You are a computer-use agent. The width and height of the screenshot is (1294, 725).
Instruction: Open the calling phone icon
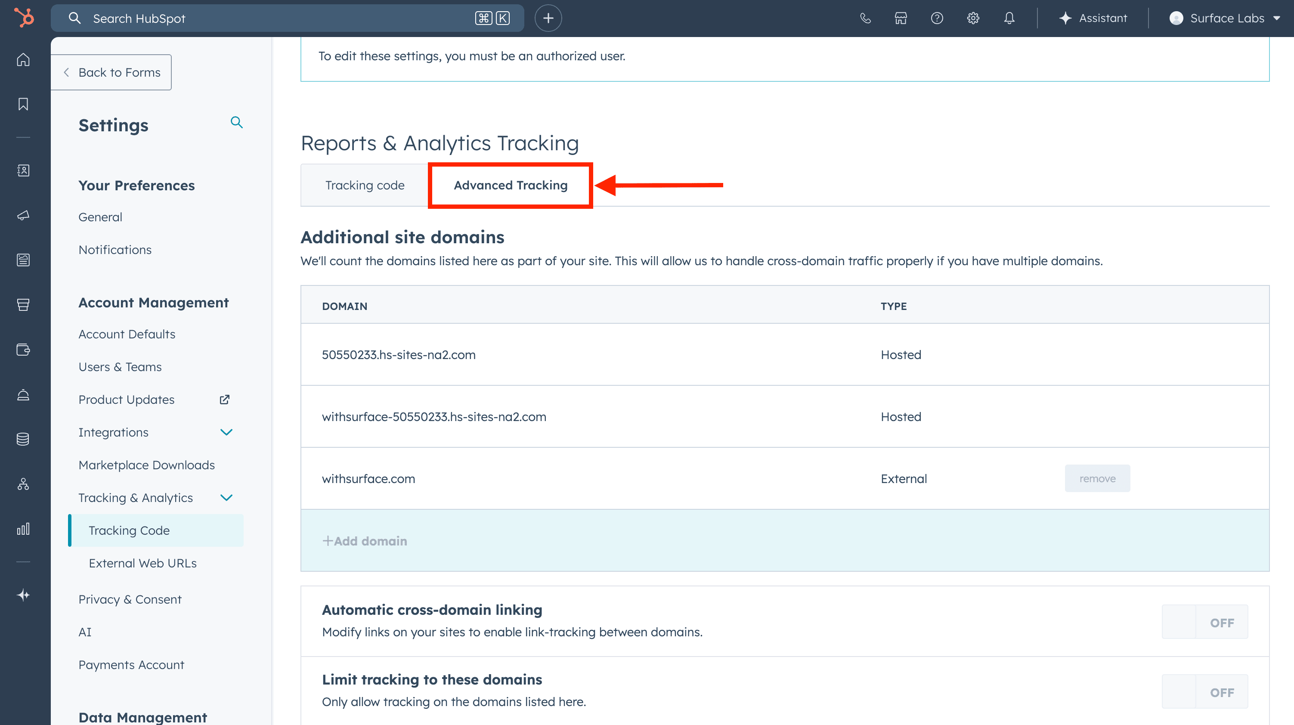[865, 18]
